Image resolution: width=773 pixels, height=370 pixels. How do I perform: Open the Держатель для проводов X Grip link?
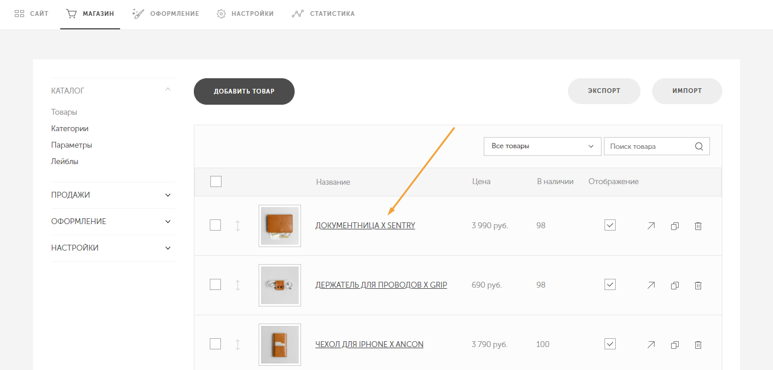381,285
